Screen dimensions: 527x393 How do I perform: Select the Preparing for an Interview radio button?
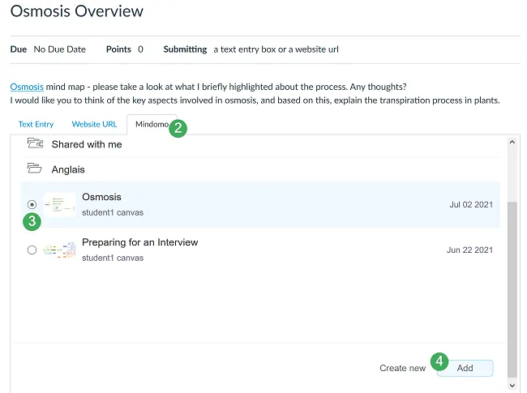(32, 250)
